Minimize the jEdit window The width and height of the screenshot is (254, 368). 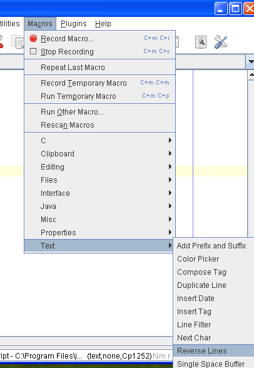[221, 9]
